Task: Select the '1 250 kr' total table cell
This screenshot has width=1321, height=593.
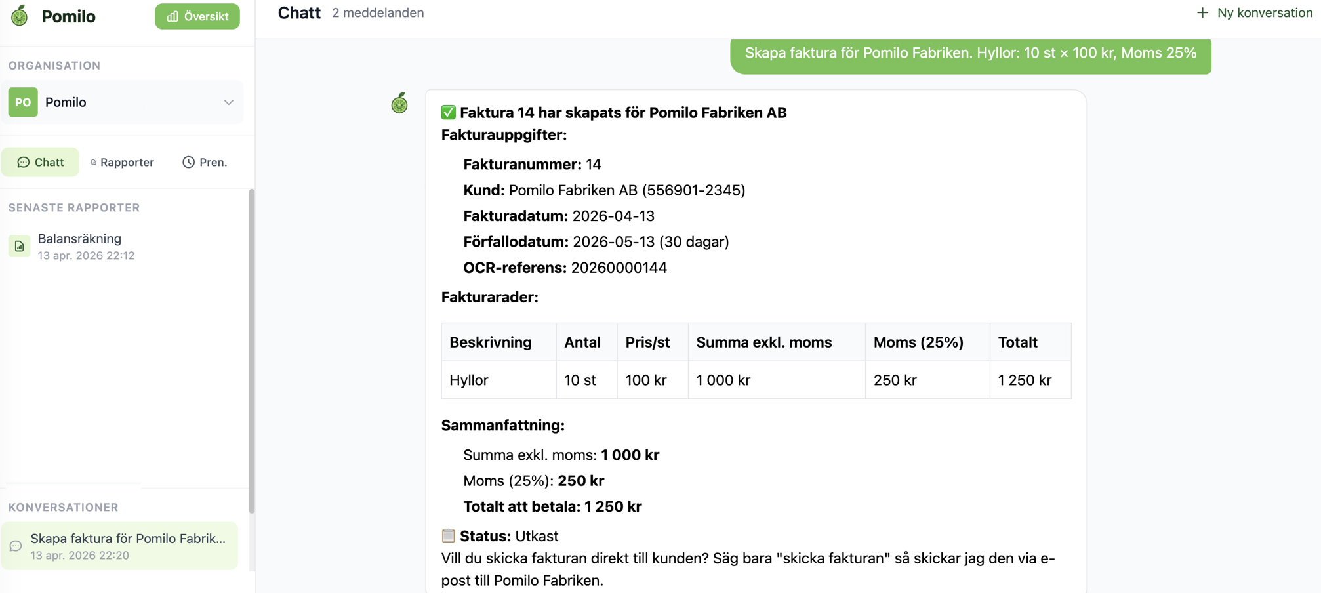Action: click(1030, 380)
